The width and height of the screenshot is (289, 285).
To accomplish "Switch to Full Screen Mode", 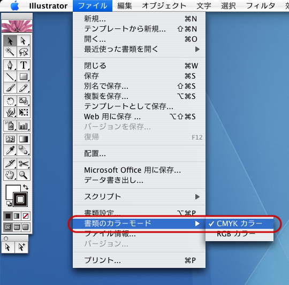I will pos(26,227).
